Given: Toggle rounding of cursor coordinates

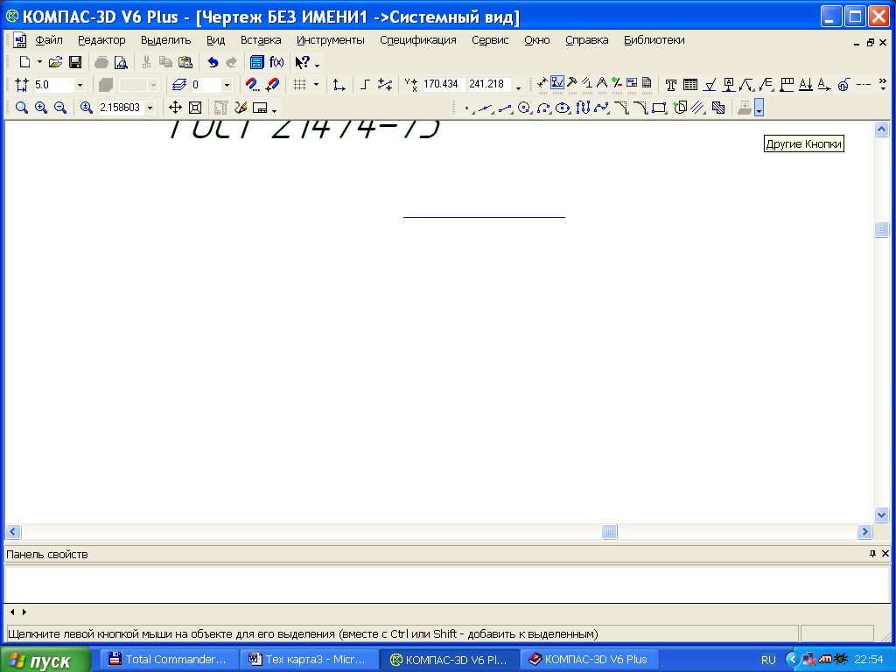Looking at the screenshot, I should (385, 85).
